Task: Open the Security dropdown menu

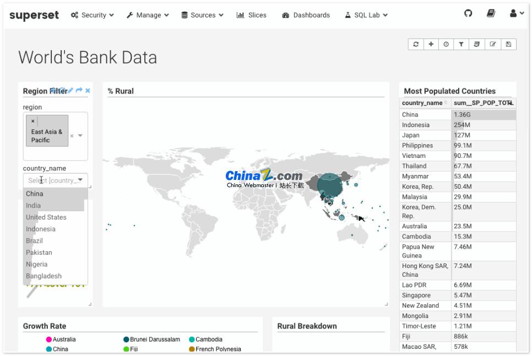Action: (x=93, y=15)
